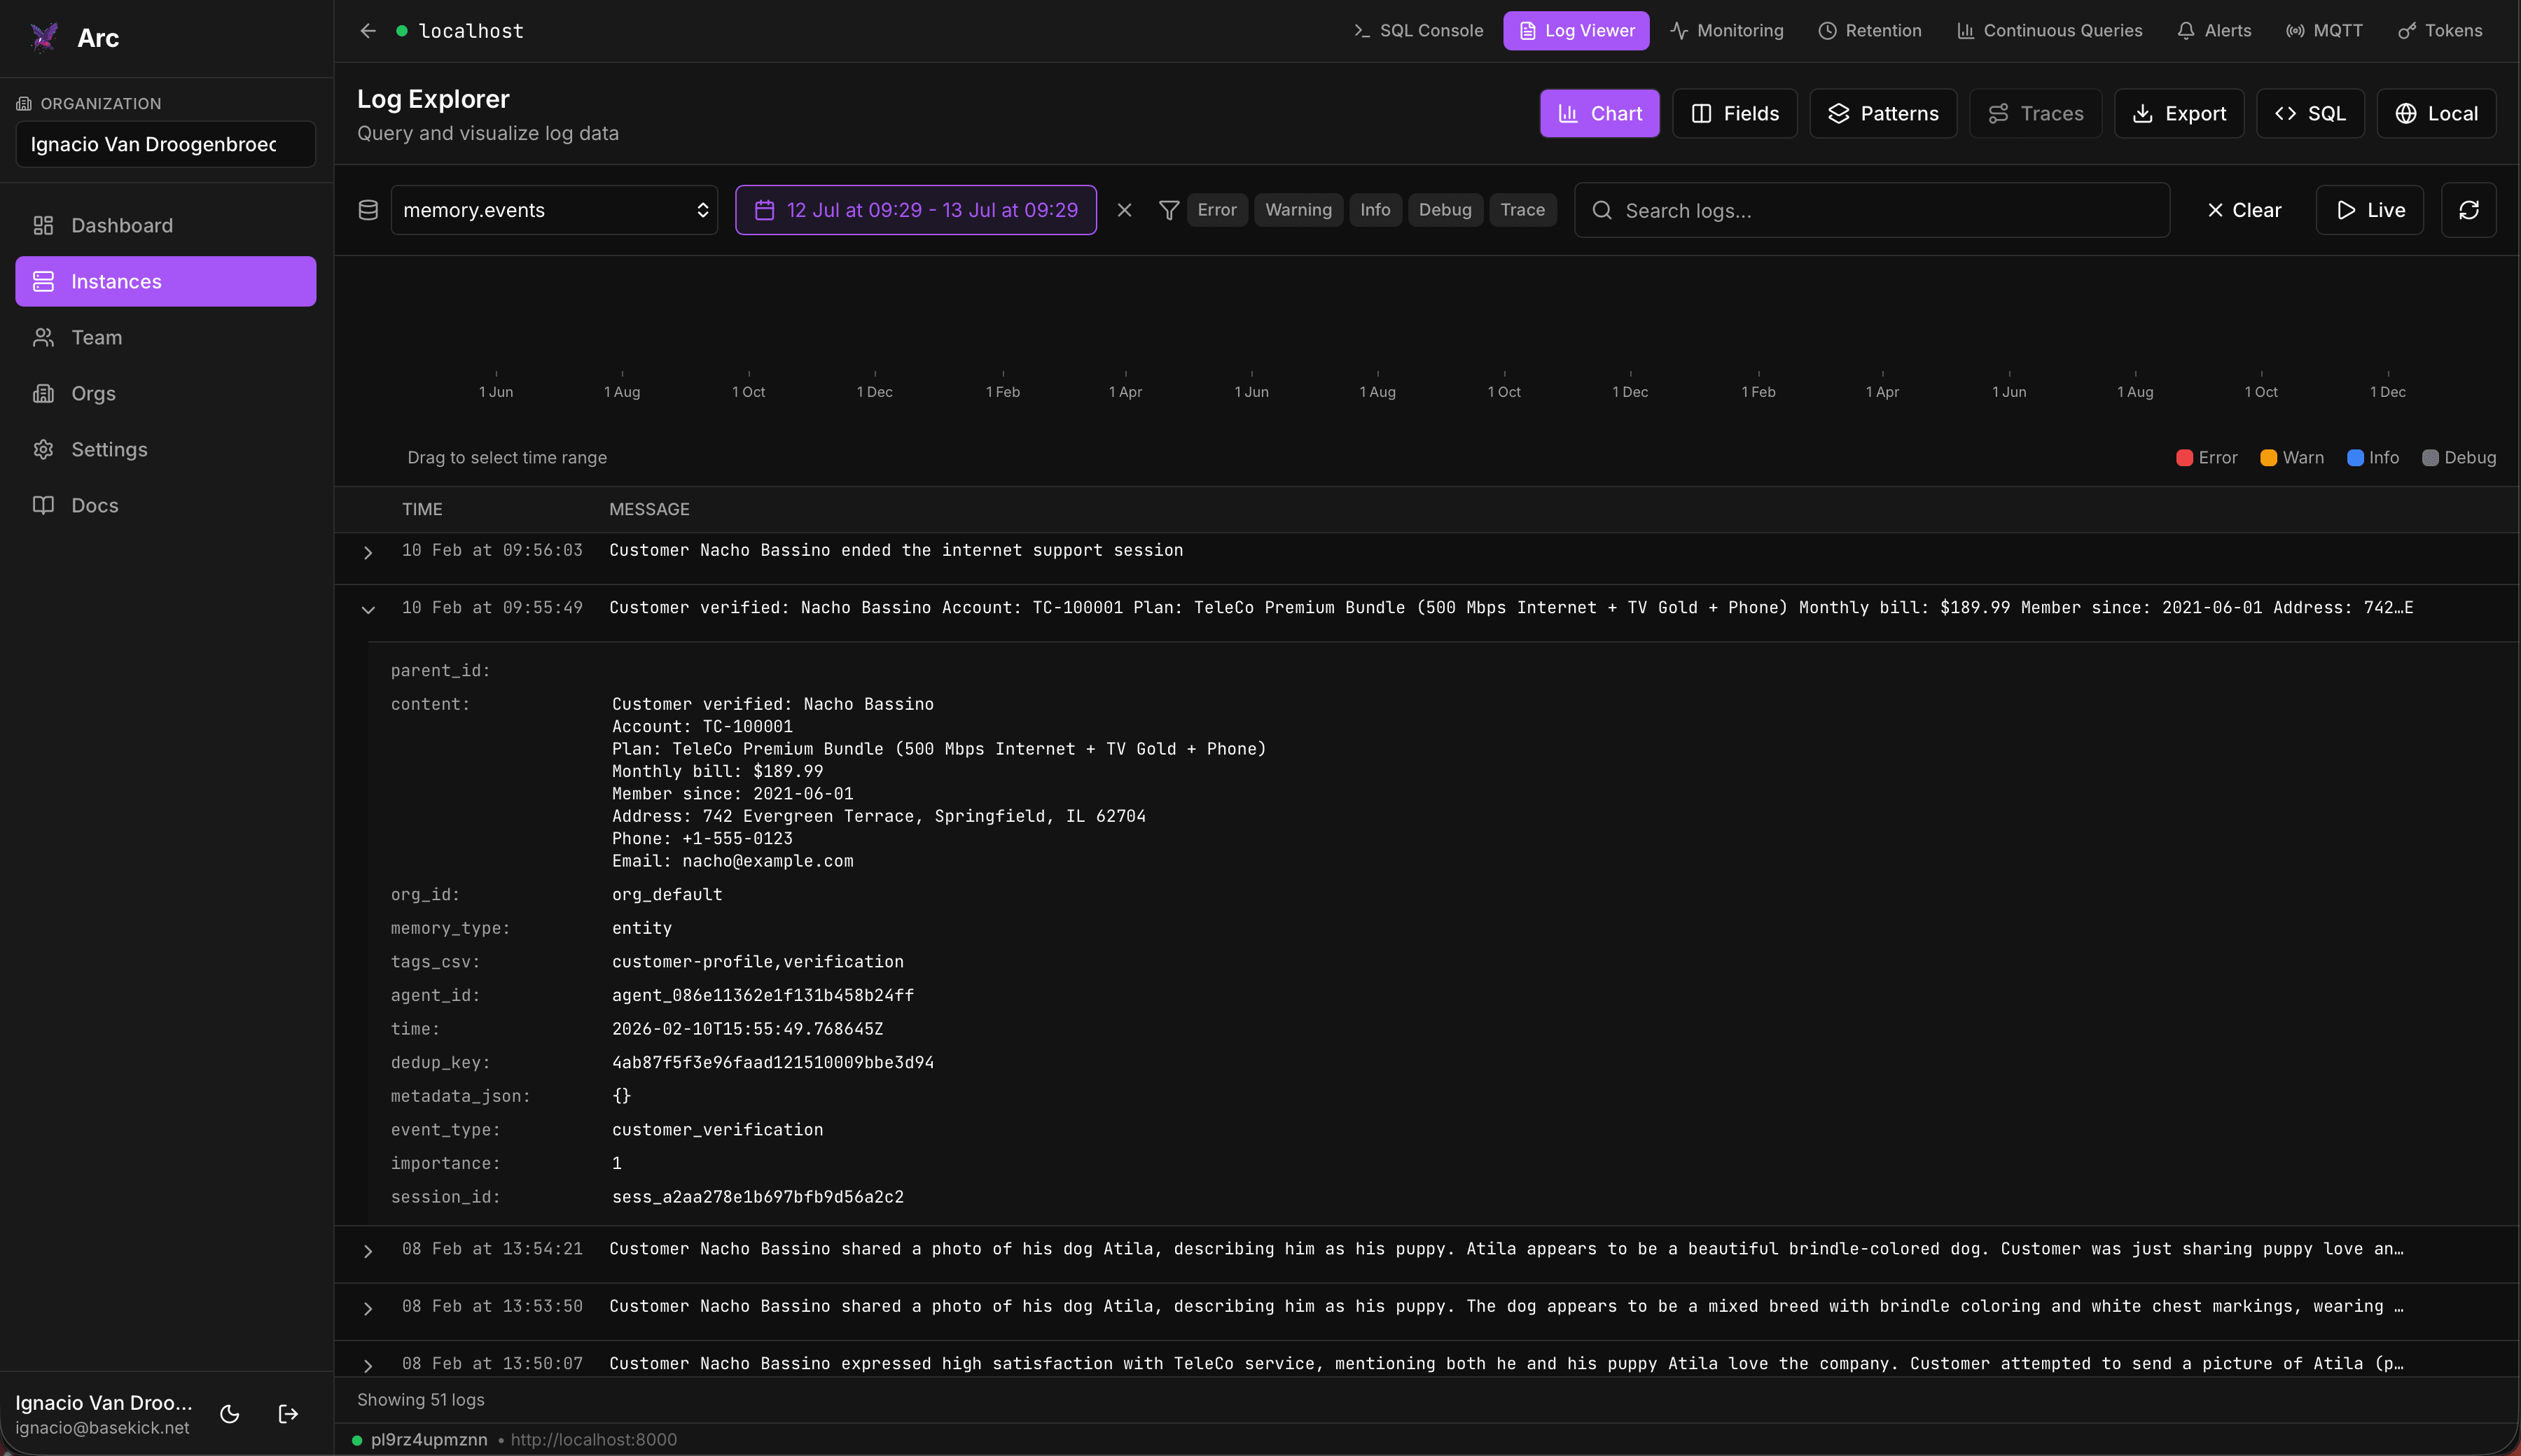Expand the 13:53:50 log row
This screenshot has height=1456, width=2521.
(368, 1308)
